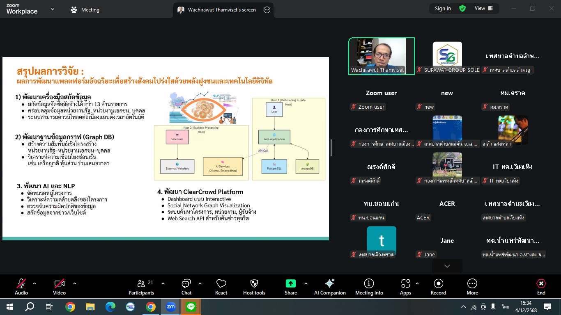Expand audio options arrow next to Audio
561x315 pixels.
34,283
